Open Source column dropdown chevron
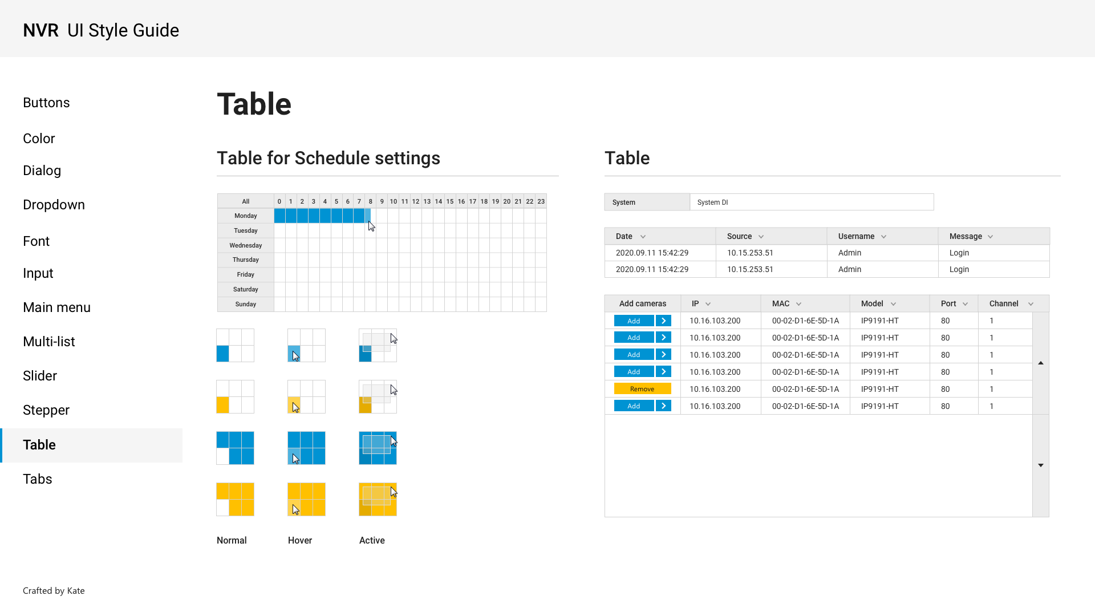The width and height of the screenshot is (1095, 616). pyautogui.click(x=761, y=237)
